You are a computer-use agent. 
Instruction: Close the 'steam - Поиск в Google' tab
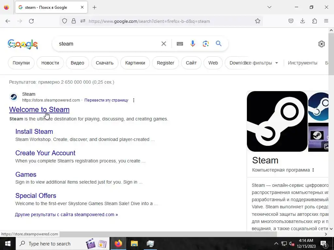coord(82,7)
